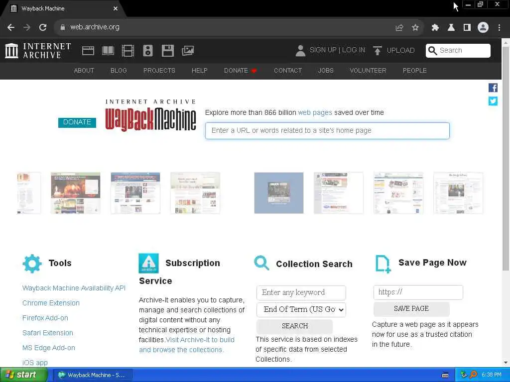Screen dimensions: 510x382
Task: Focus the Save Page https:// field
Action: pos(418,292)
